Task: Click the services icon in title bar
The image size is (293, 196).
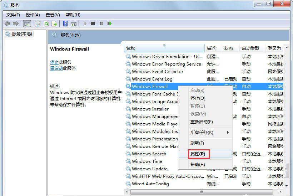Action: [6, 5]
